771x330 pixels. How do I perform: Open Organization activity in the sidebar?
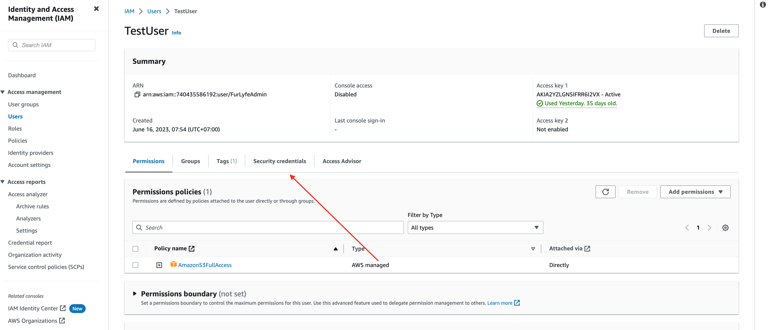coord(35,255)
